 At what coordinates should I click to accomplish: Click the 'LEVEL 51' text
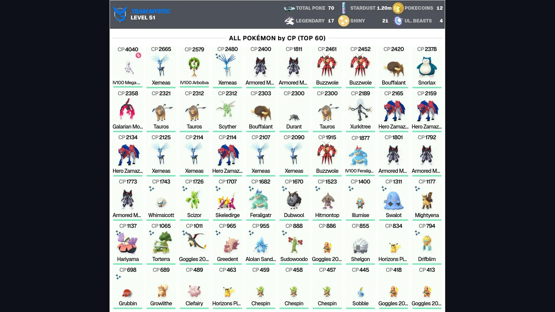[x=143, y=18]
